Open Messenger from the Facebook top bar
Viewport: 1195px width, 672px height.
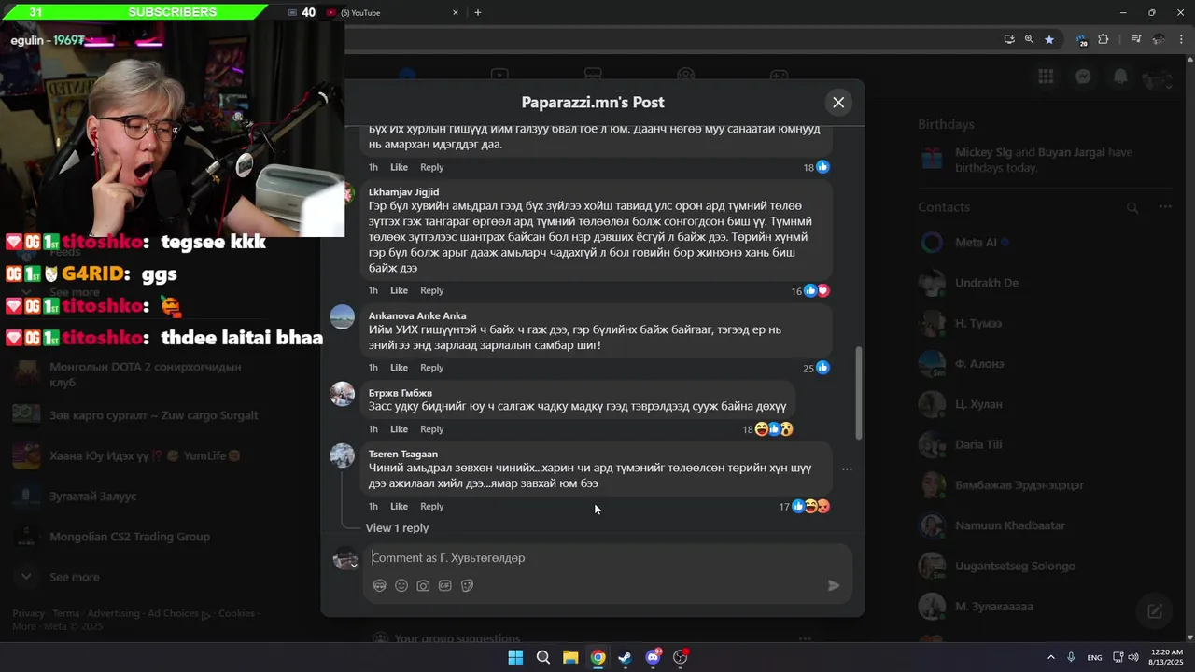(1083, 77)
